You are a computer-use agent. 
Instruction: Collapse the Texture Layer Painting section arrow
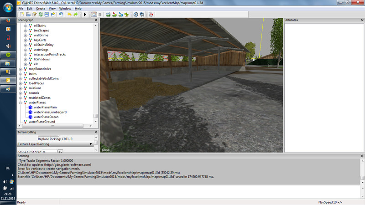(91, 144)
